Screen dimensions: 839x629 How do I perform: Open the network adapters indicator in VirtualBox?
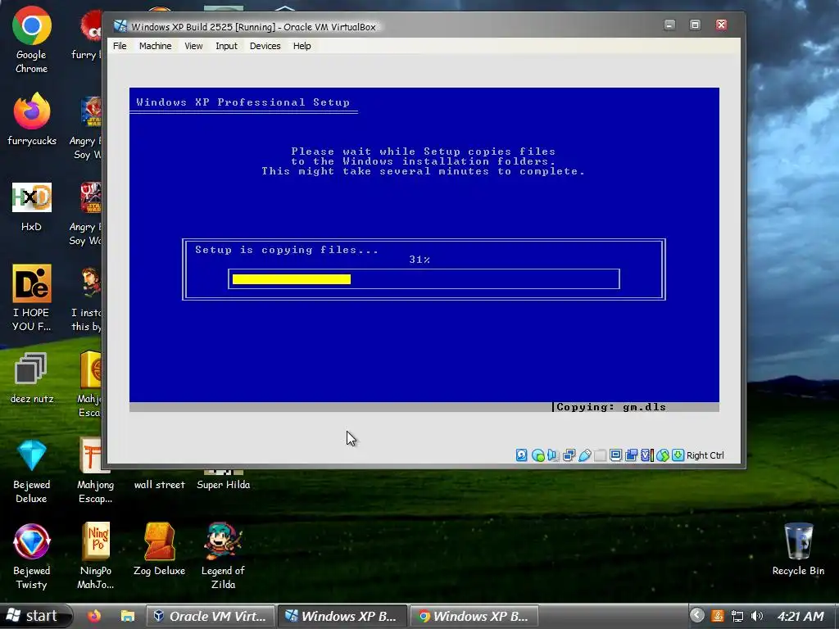[x=569, y=455]
